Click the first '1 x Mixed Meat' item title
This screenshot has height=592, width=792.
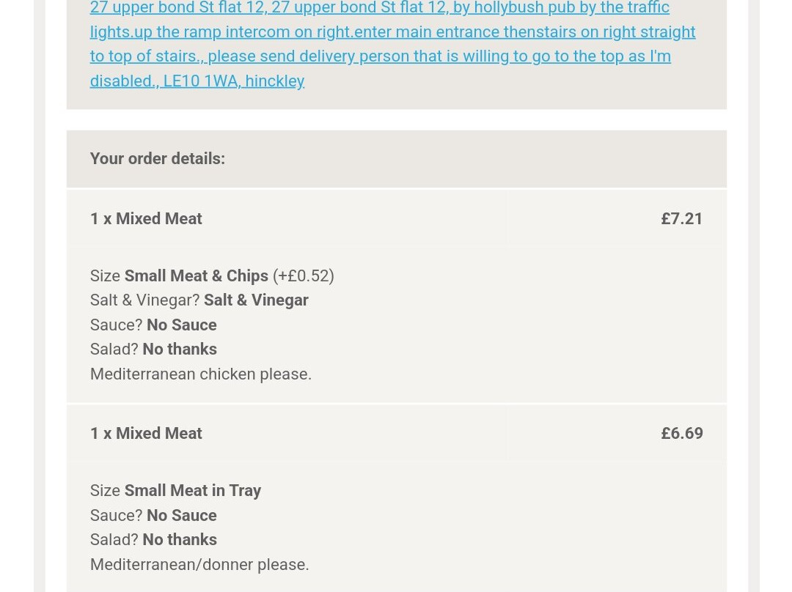point(146,218)
